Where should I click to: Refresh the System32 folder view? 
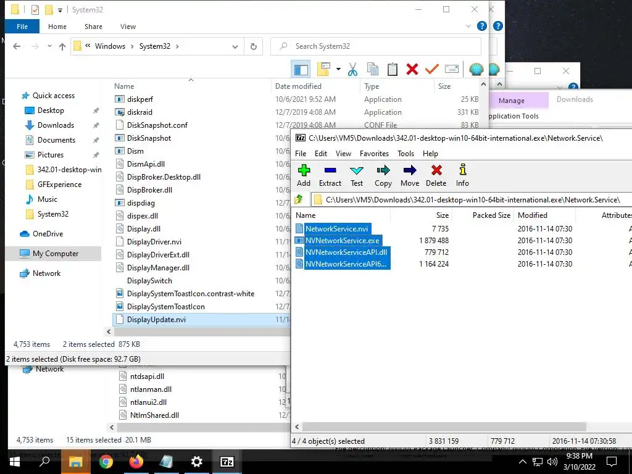254,46
